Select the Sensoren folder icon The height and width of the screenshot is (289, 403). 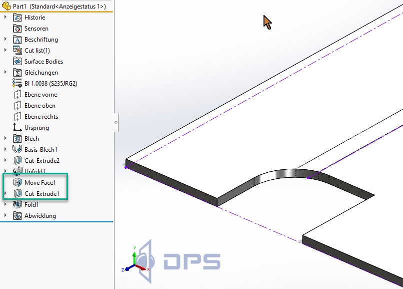(x=17, y=29)
